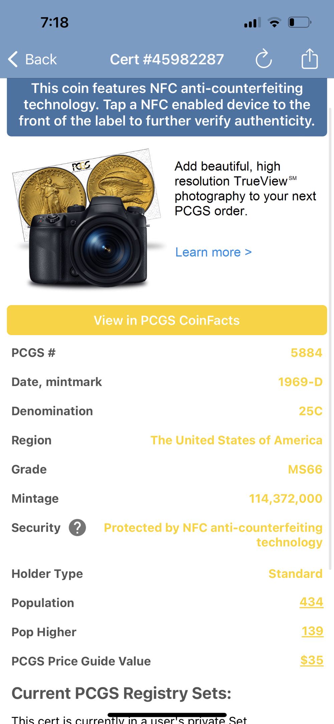Tap the MS66 grade value

point(305,470)
